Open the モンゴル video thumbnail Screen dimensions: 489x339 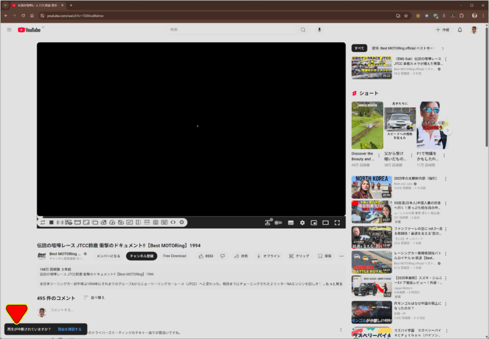point(372,312)
